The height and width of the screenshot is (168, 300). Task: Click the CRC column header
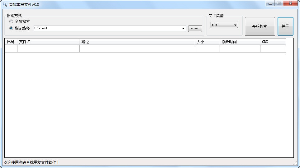(x=273, y=42)
